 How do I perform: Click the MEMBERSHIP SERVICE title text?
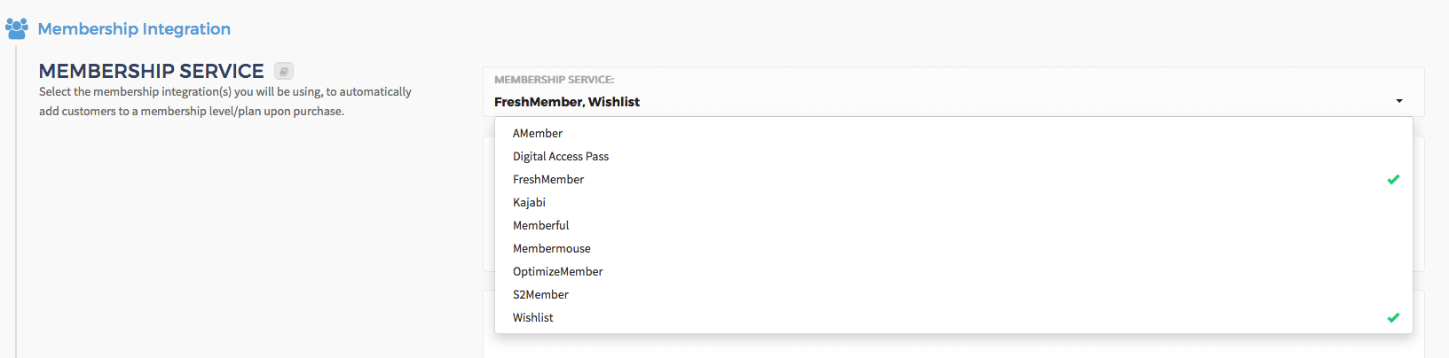pyautogui.click(x=152, y=71)
